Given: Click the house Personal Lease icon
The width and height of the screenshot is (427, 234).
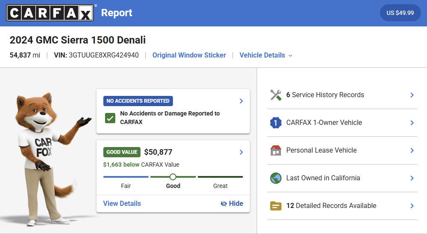Looking at the screenshot, I should (275, 150).
